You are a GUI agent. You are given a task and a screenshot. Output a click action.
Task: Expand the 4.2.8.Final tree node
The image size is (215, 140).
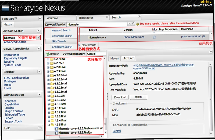(x=48, y=67)
